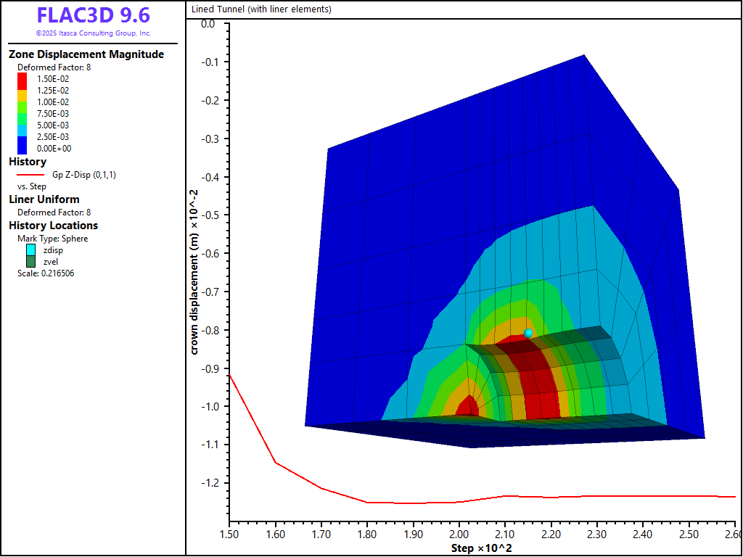Screen dimensions: 743x557
Task: Click the Scale: 0.216506 text
Action: click(x=46, y=273)
